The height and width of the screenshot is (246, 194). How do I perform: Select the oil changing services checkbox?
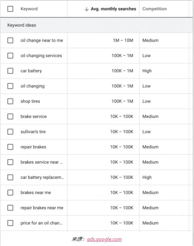click(x=10, y=56)
